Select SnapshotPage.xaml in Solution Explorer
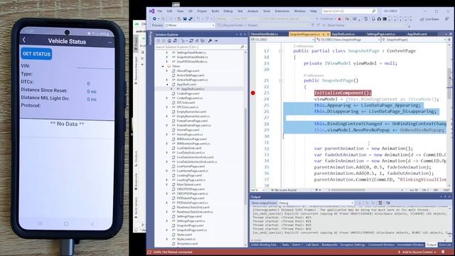Screen dimensions: 455x256 (190, 225)
